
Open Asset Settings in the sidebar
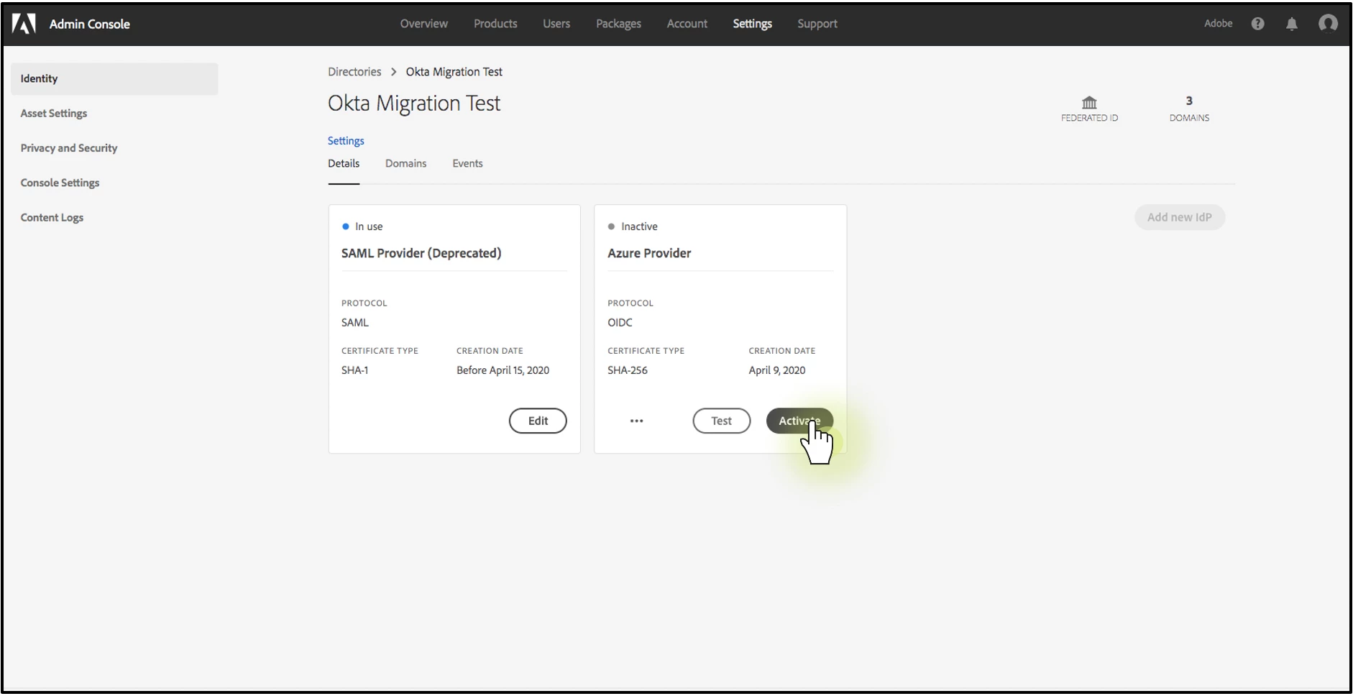click(x=54, y=114)
